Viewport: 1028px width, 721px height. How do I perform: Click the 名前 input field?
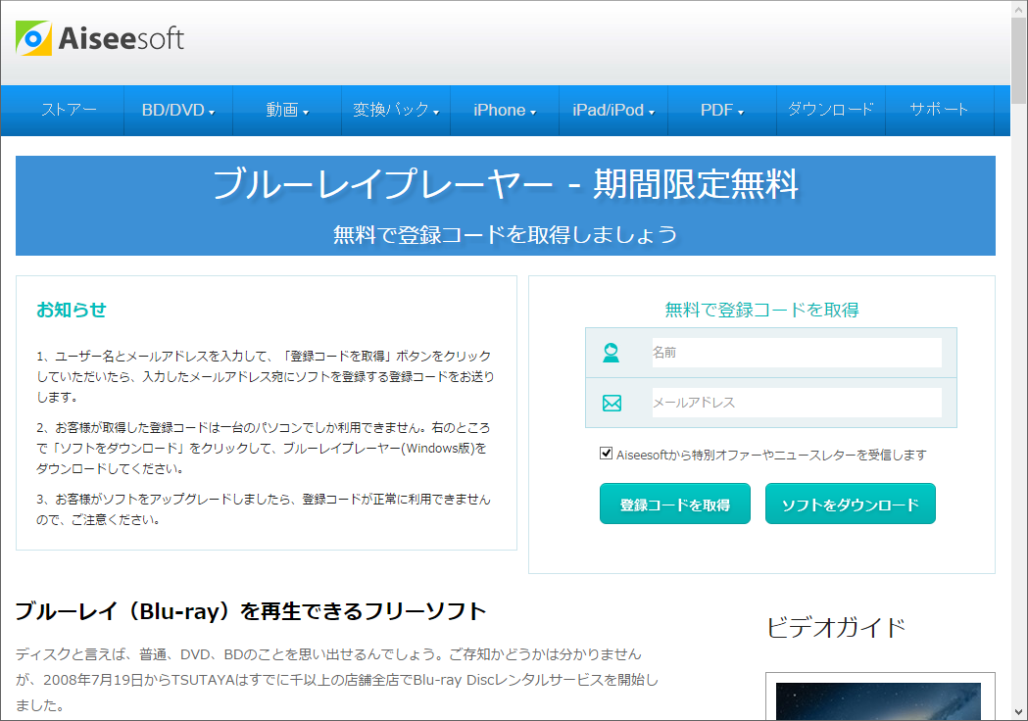pos(796,352)
